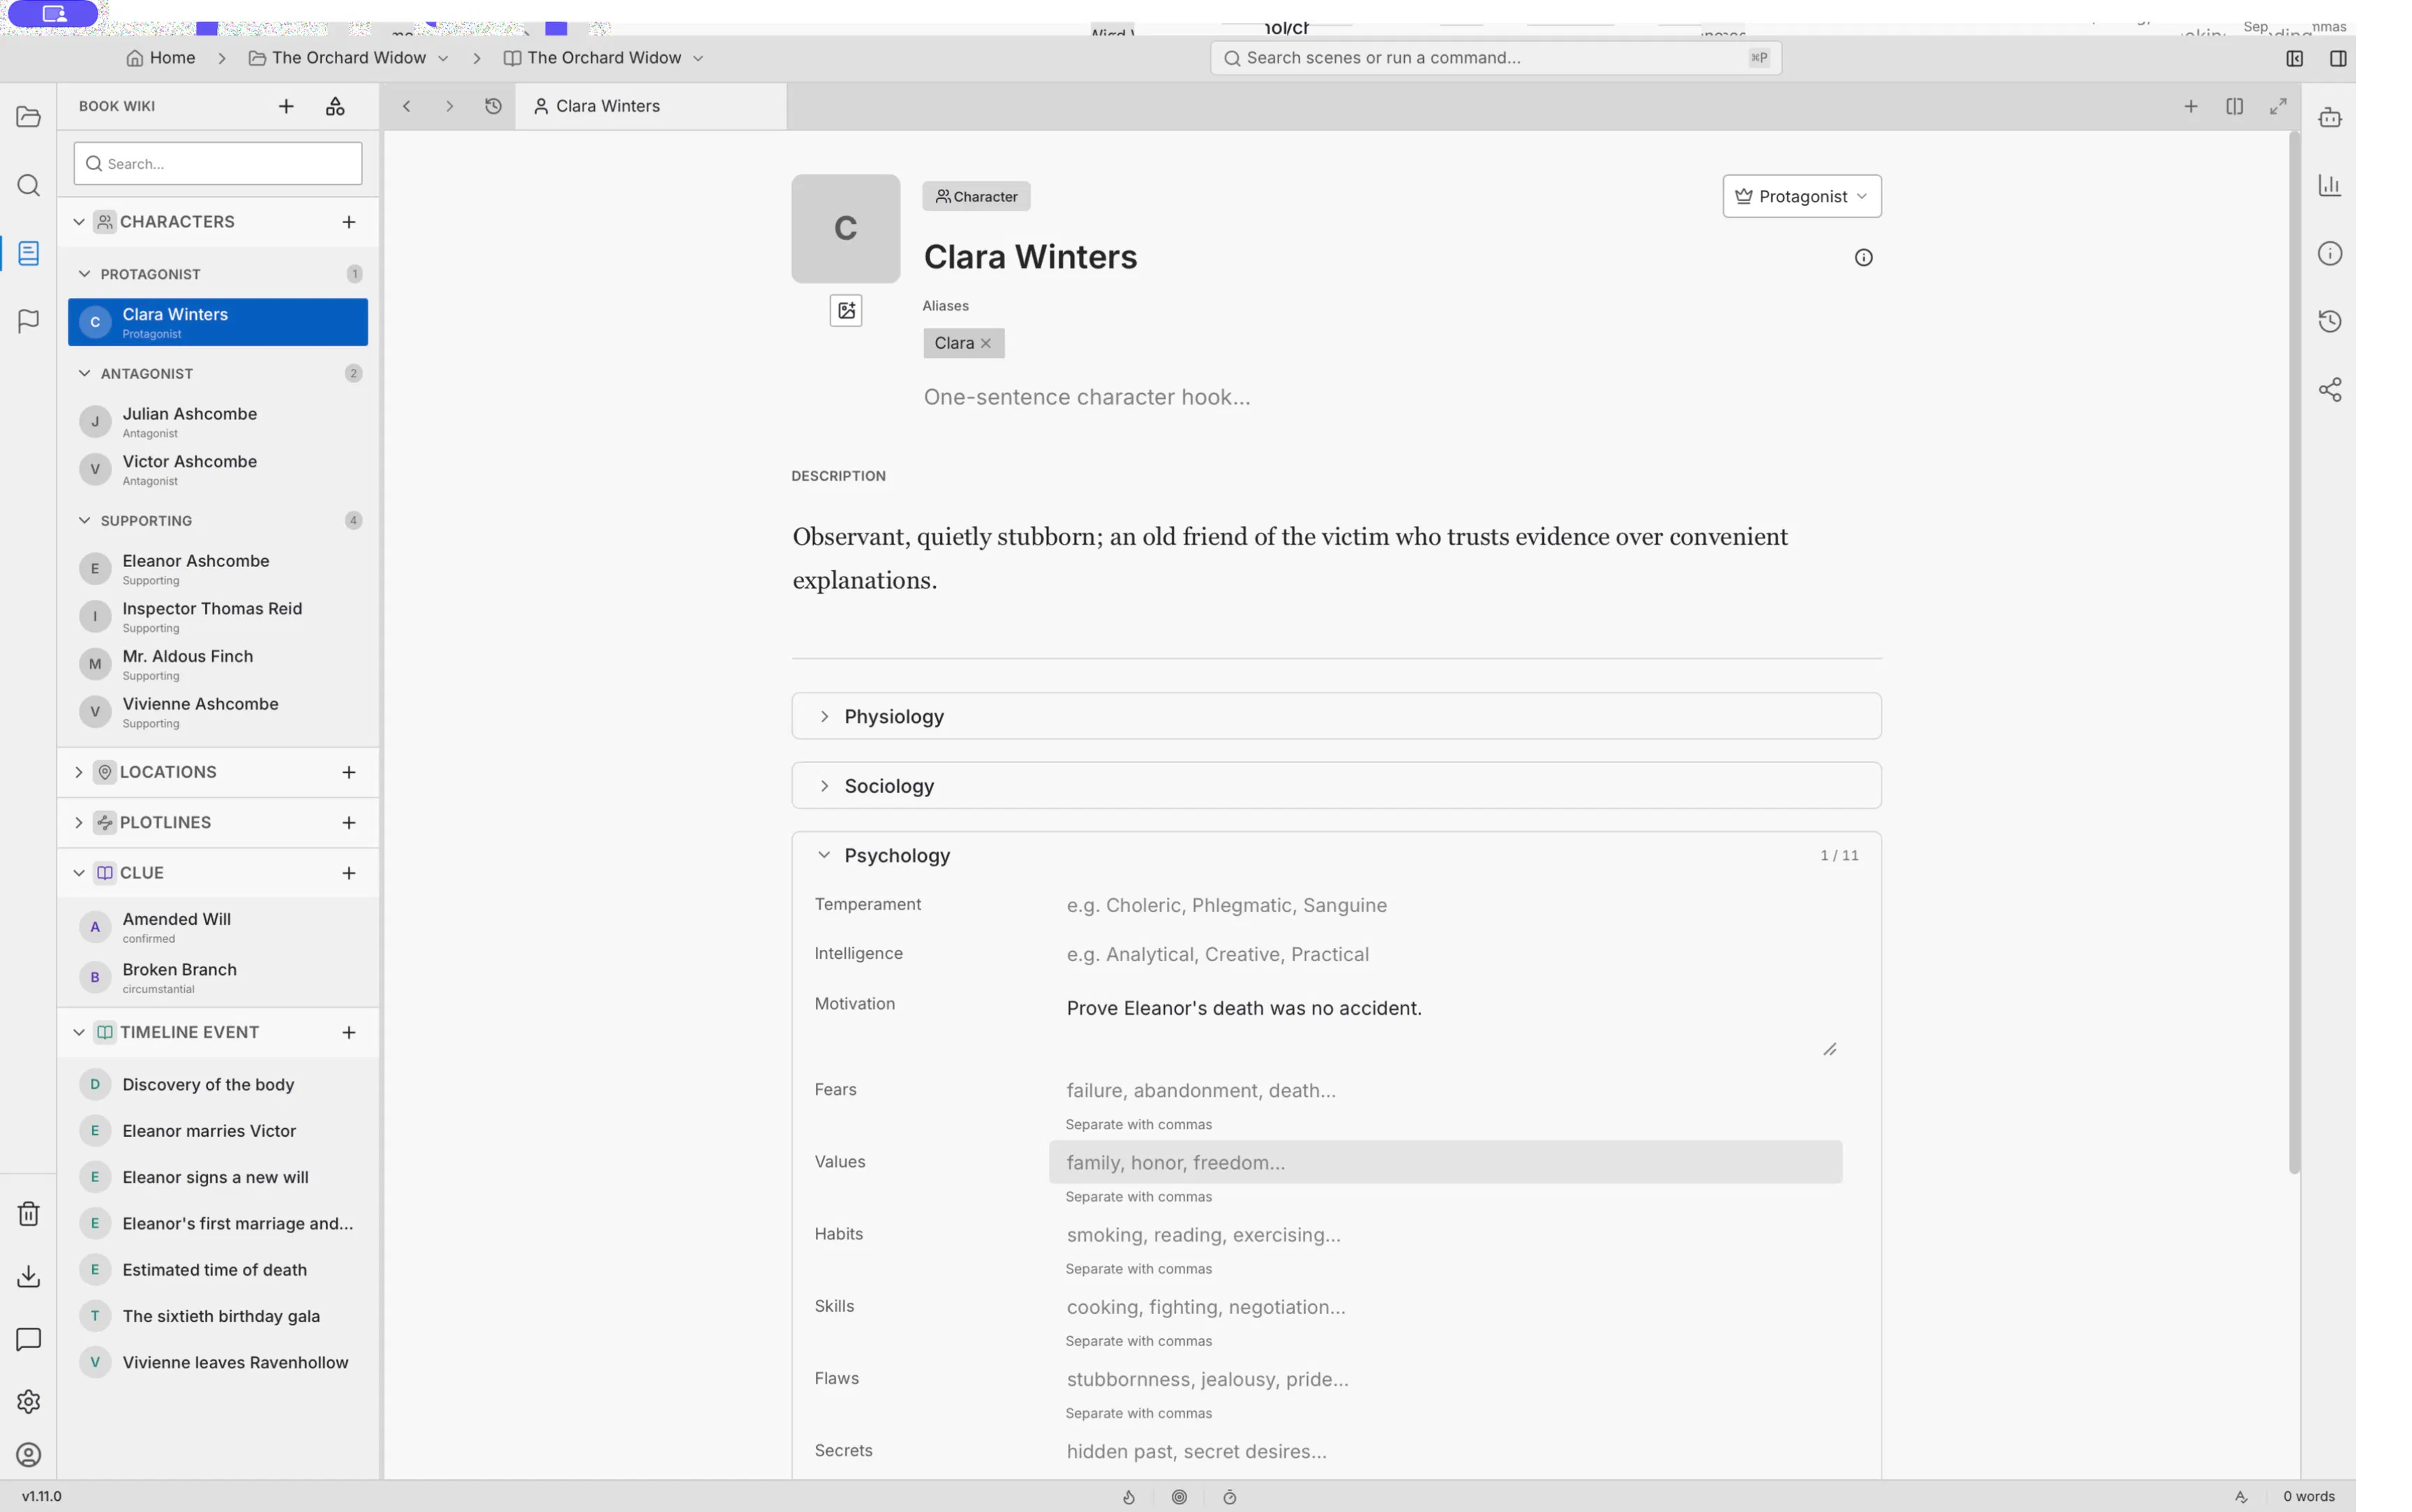Screen dimensions: 2412x1512
Task: Navigate forward in editor history
Action: (449, 106)
